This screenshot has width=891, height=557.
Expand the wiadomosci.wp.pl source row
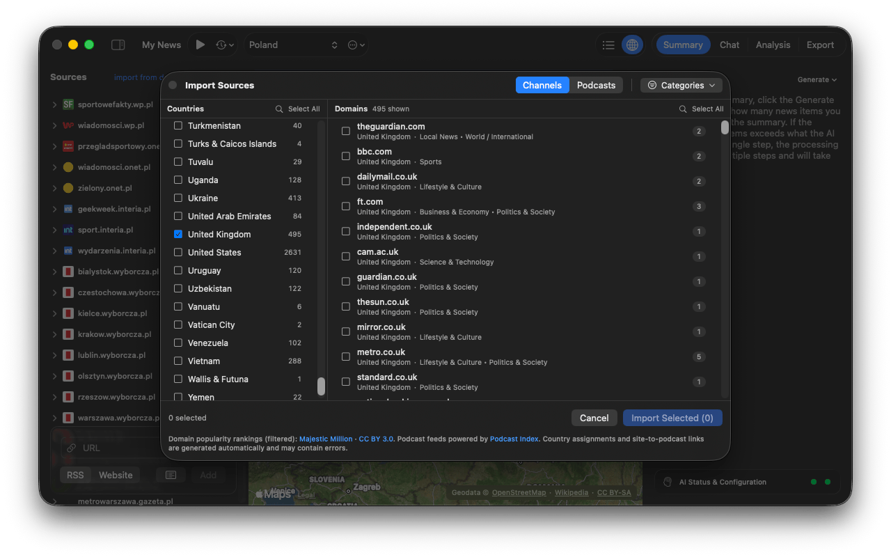(54, 126)
